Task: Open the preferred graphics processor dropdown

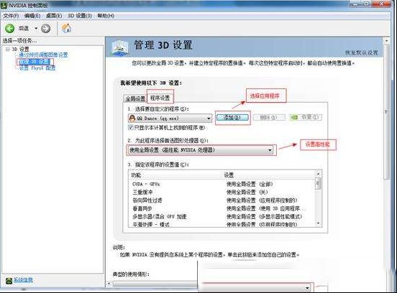Action: tap(201, 150)
